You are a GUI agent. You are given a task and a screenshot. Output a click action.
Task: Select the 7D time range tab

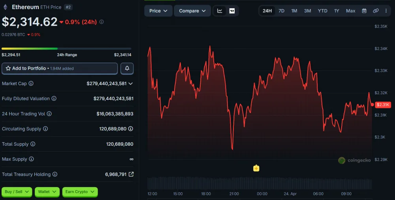(x=281, y=11)
